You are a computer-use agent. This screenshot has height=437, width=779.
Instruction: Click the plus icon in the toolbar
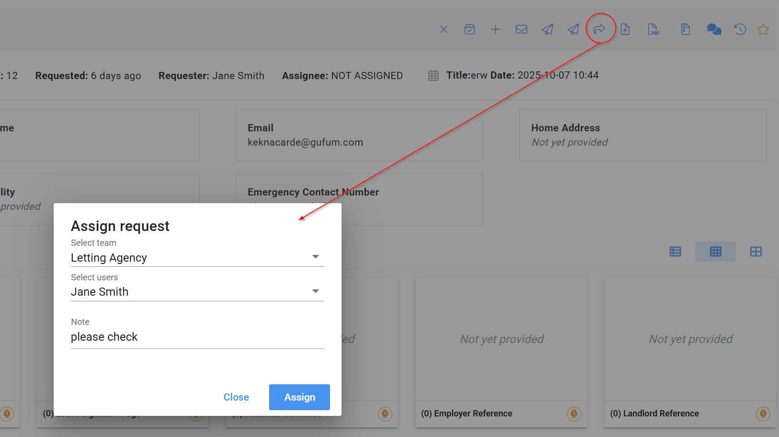coord(496,30)
